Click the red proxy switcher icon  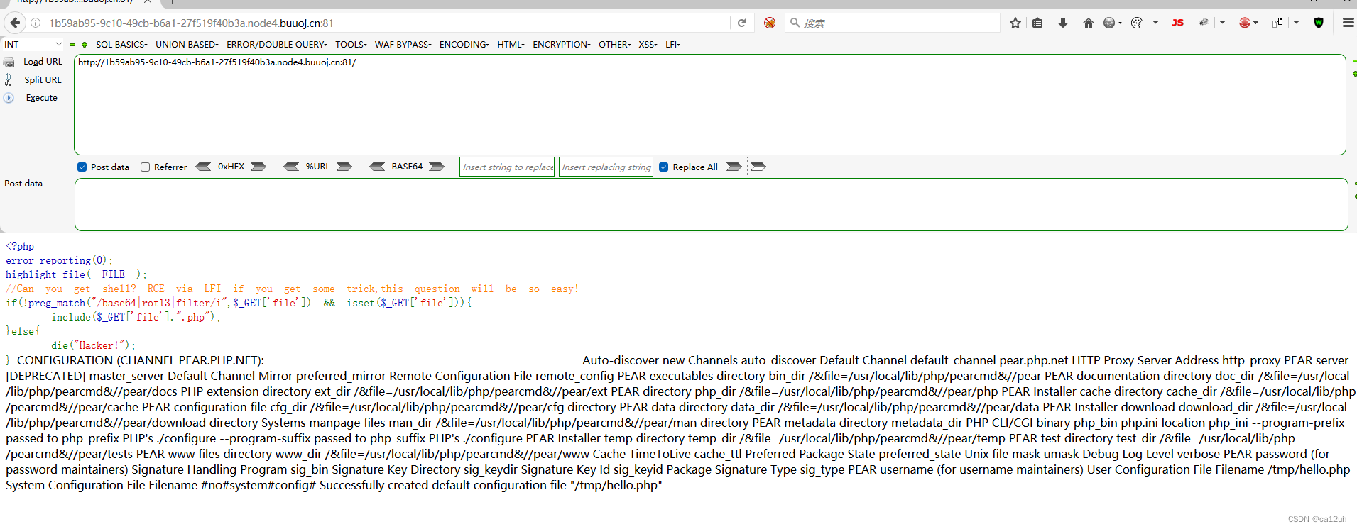(x=1244, y=23)
